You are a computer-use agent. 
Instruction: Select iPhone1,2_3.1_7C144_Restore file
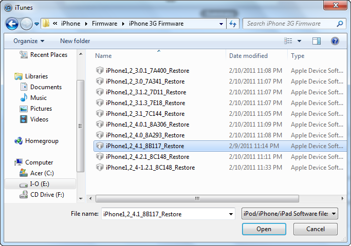(x=145, y=114)
